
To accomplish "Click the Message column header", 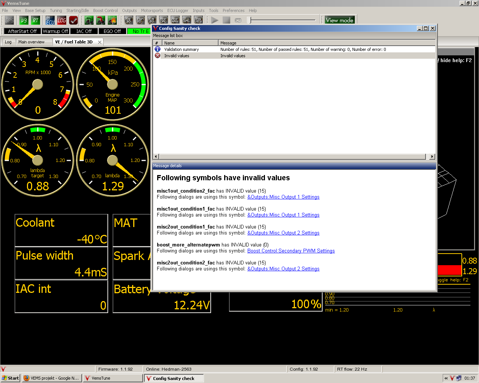I will [x=327, y=43].
